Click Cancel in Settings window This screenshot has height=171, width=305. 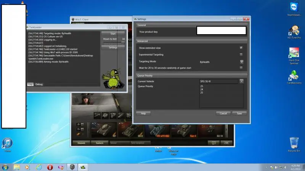pos(223,113)
